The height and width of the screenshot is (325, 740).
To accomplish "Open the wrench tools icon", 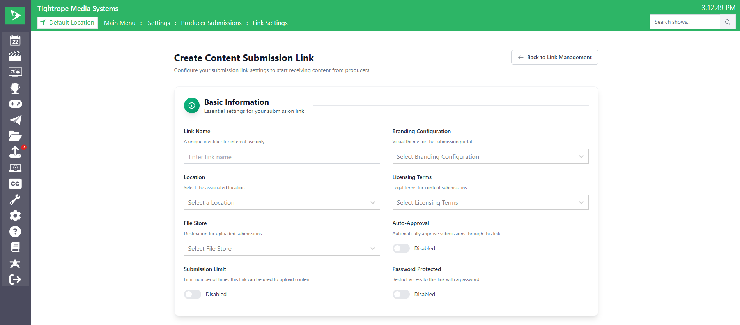I will point(15,200).
